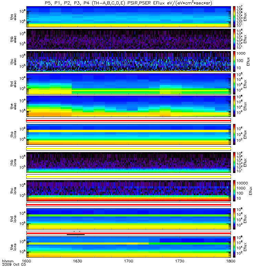
Task: Click the red bar above the tha ions panel
Action: [129, 121]
